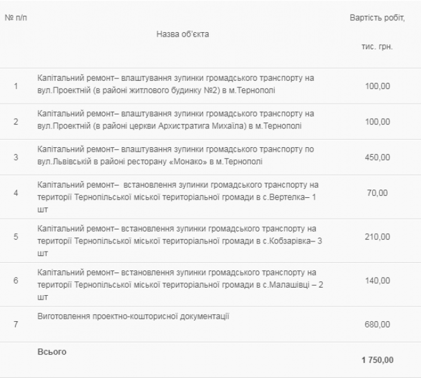
Task: Select the row number 1 cell
Action: [x=15, y=85]
